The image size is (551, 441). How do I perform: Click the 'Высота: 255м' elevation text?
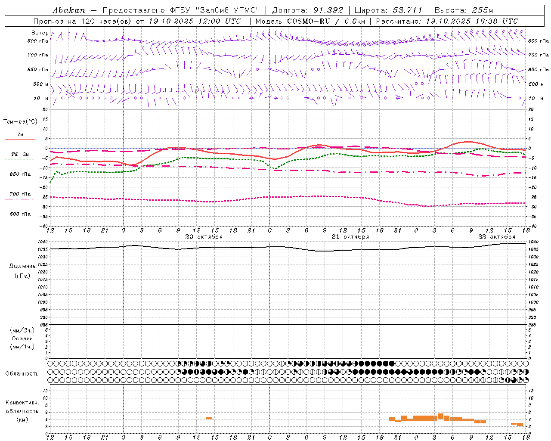[464, 10]
